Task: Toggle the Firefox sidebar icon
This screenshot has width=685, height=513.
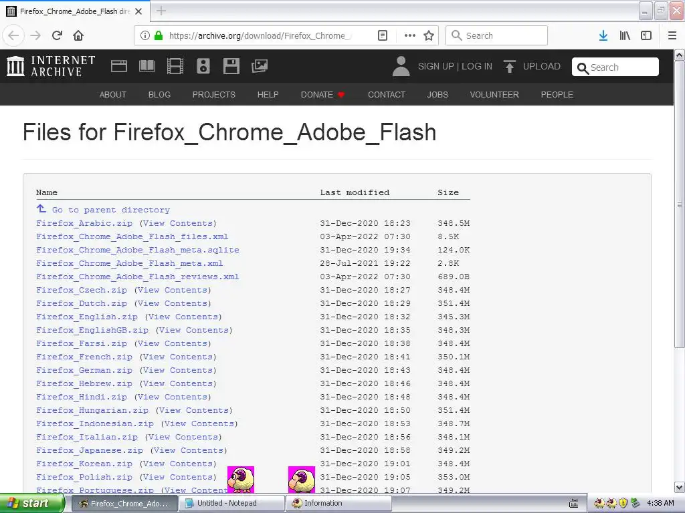Action: point(646,35)
